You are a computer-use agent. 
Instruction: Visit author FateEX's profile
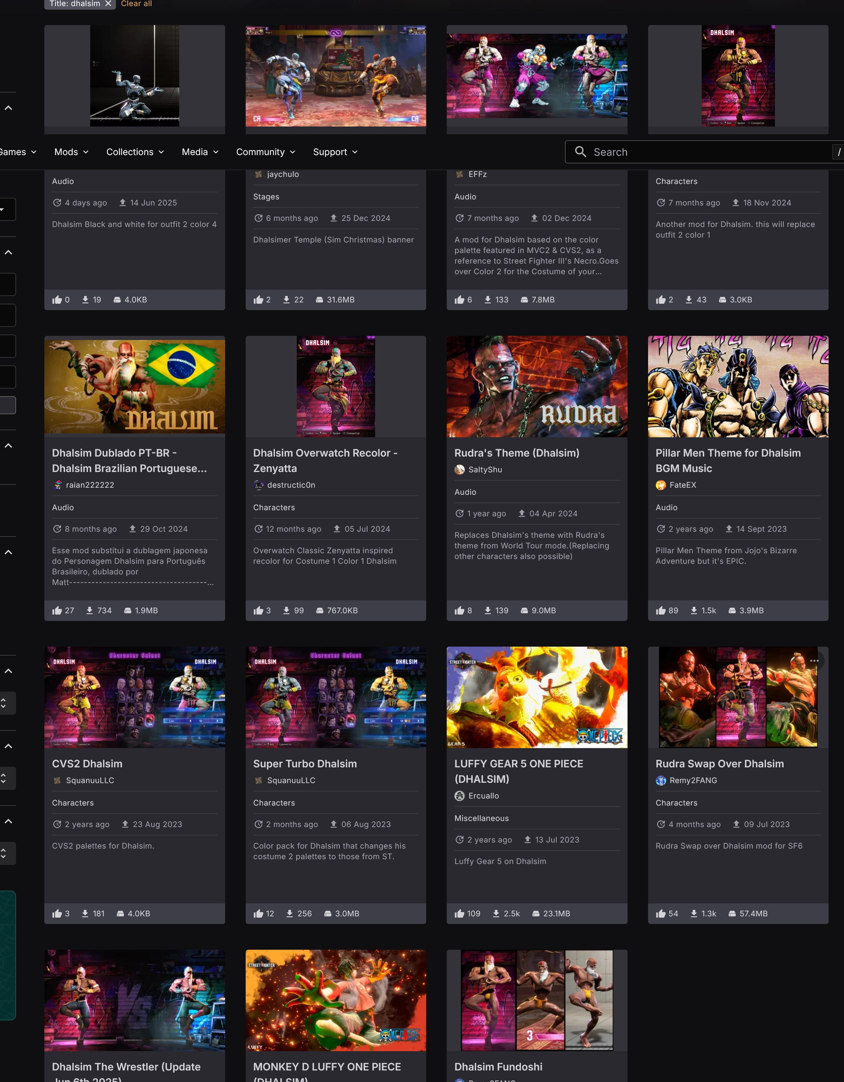click(x=682, y=485)
